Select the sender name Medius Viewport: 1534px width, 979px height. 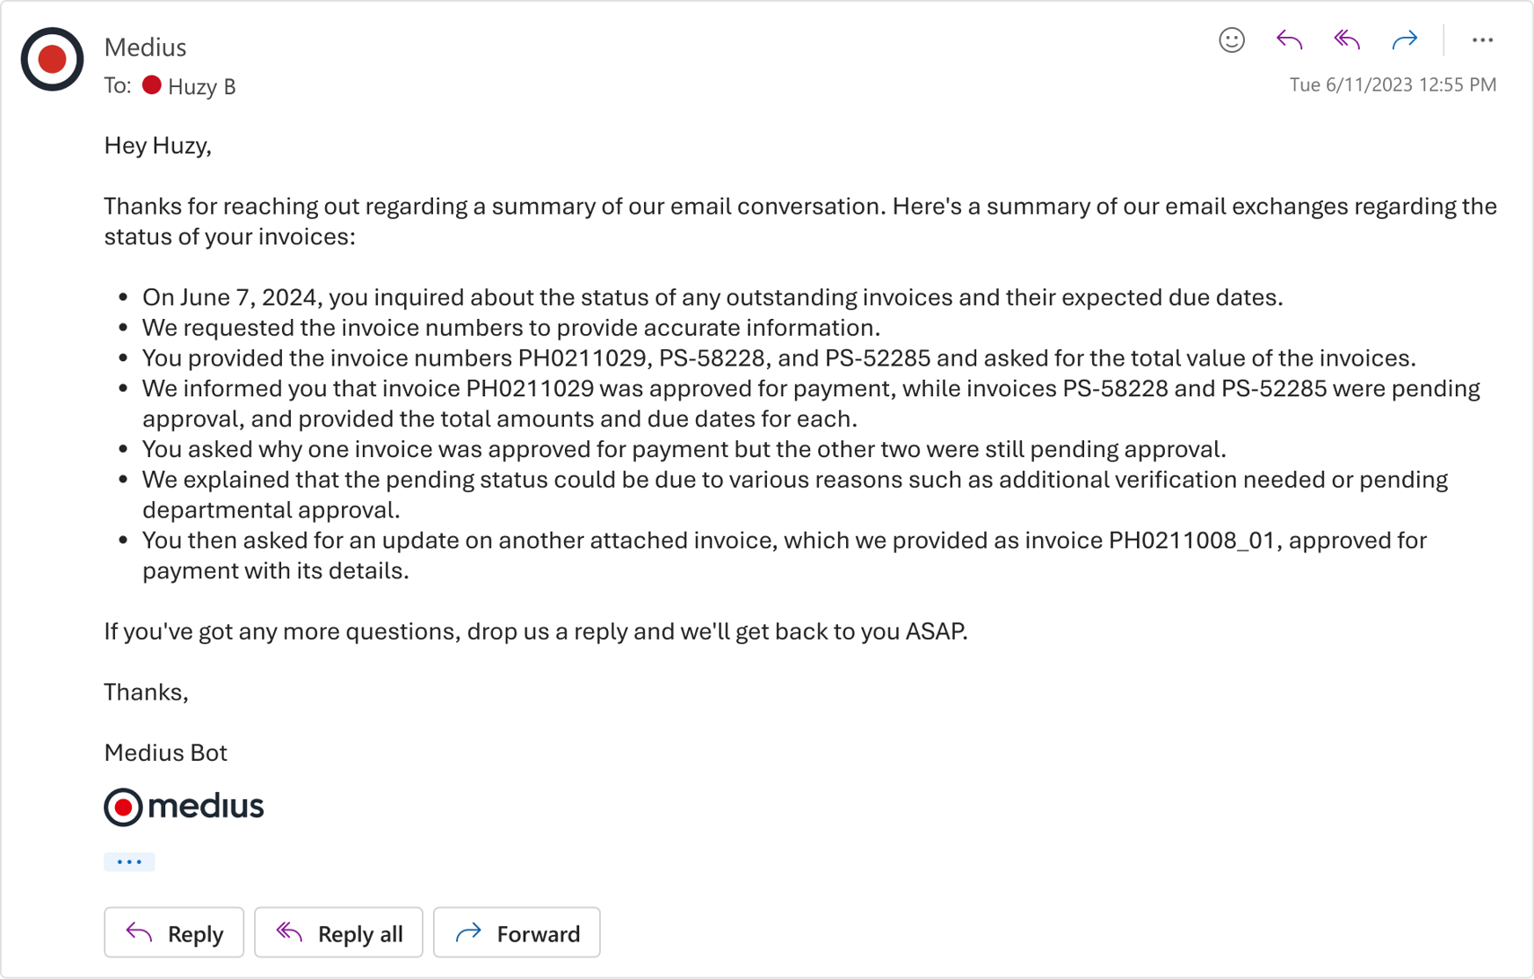pos(145,47)
